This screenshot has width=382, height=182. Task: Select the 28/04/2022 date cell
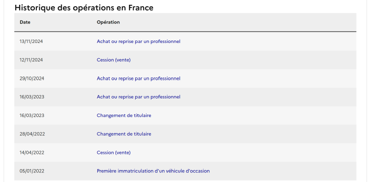tap(32, 134)
